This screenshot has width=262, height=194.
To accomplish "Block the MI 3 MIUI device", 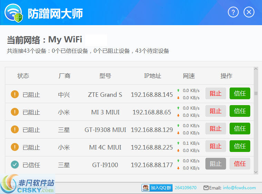I will 215,111.
